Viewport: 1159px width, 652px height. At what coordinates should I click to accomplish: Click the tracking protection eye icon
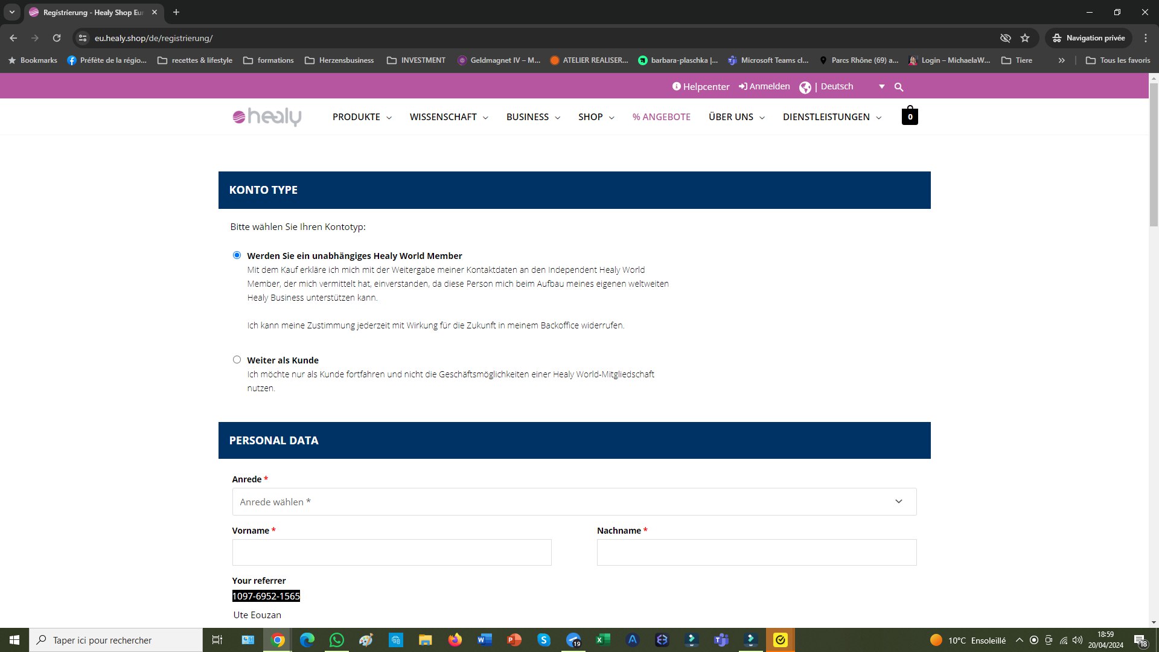[1005, 38]
